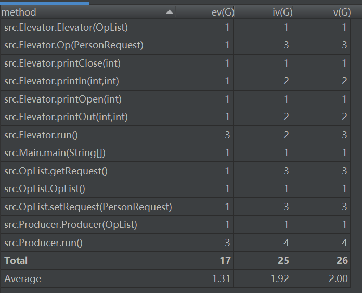Click the iv(G) column header

pos(263,12)
